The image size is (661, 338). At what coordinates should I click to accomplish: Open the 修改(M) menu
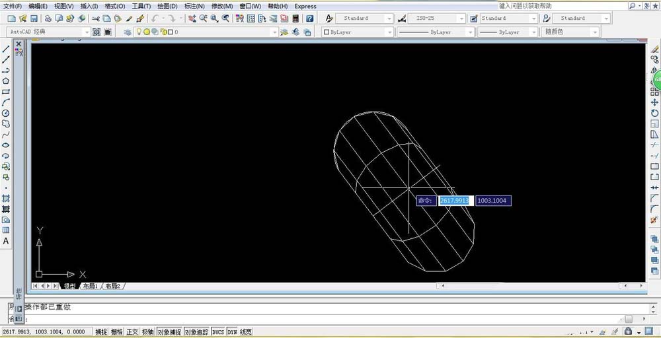(222, 7)
